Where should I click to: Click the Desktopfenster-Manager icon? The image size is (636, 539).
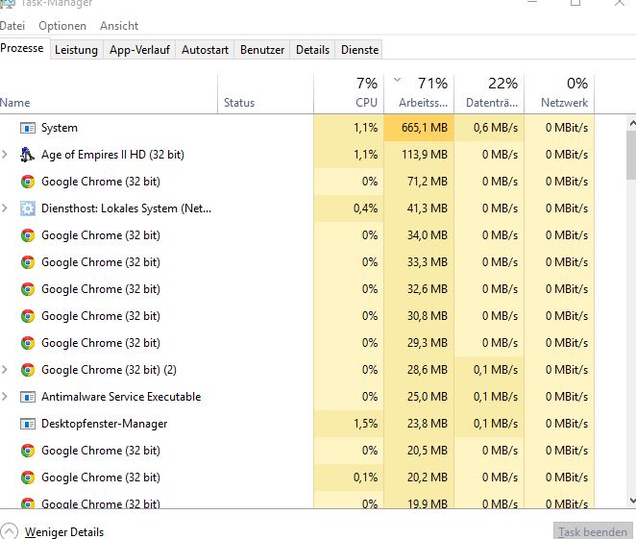pyautogui.click(x=28, y=424)
